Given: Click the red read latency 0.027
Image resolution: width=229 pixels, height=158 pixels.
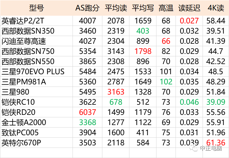Looking at the screenshot, I should pyautogui.click(x=189, y=21).
